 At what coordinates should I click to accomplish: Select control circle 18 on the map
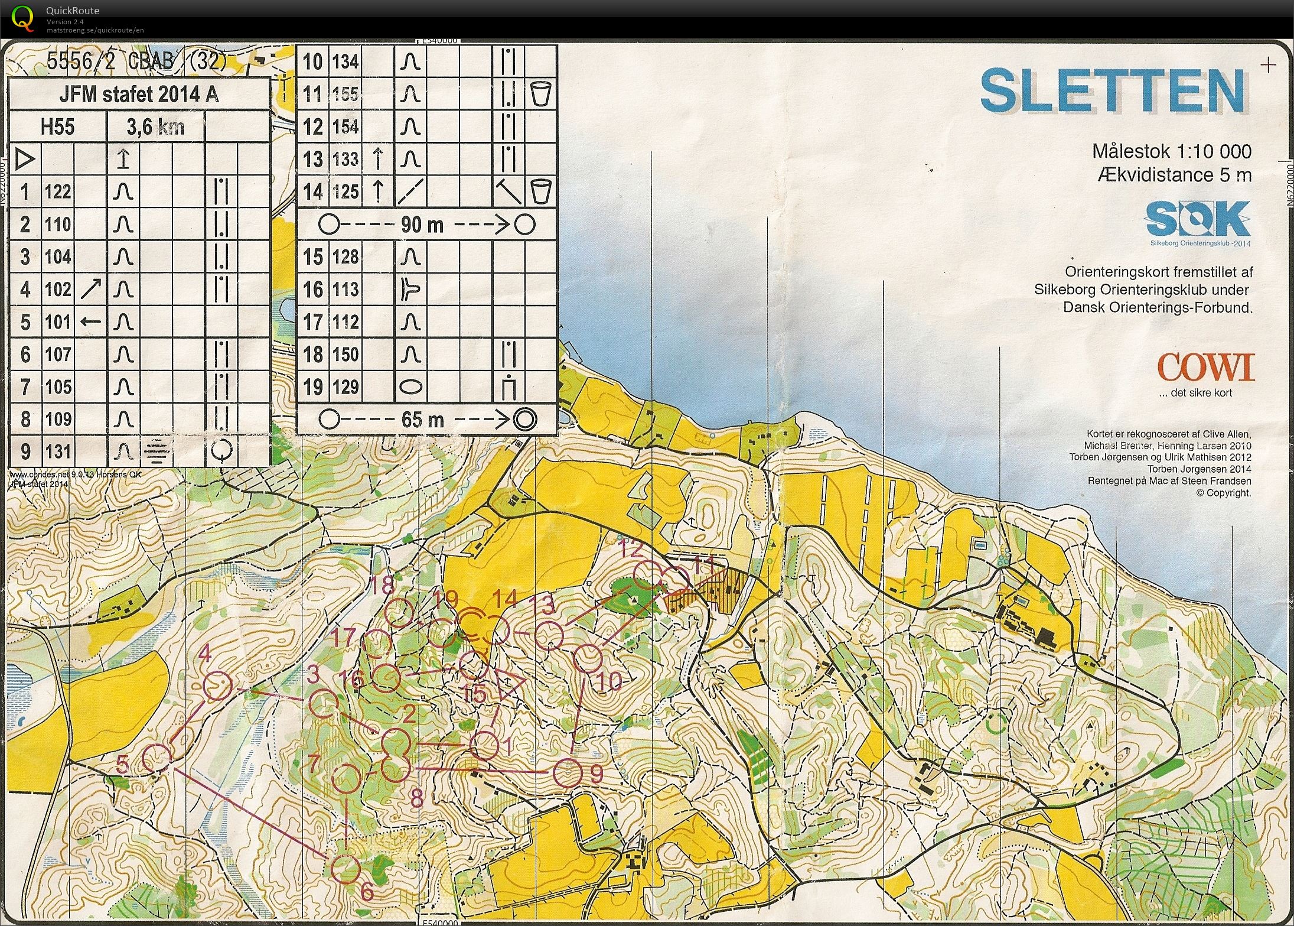pyautogui.click(x=399, y=612)
